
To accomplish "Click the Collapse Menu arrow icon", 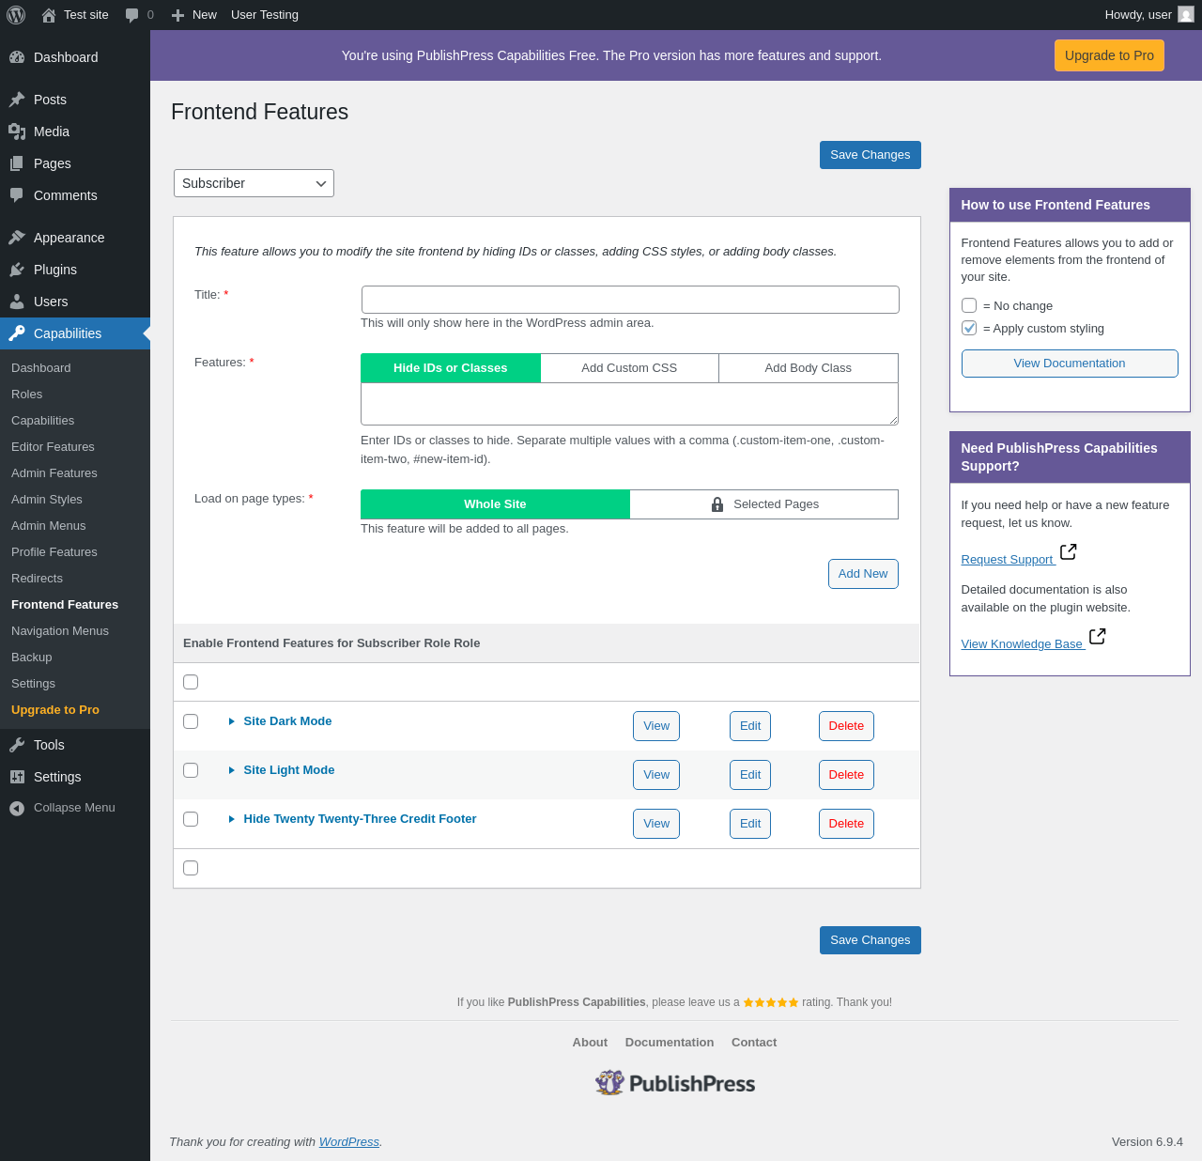I will point(17,808).
